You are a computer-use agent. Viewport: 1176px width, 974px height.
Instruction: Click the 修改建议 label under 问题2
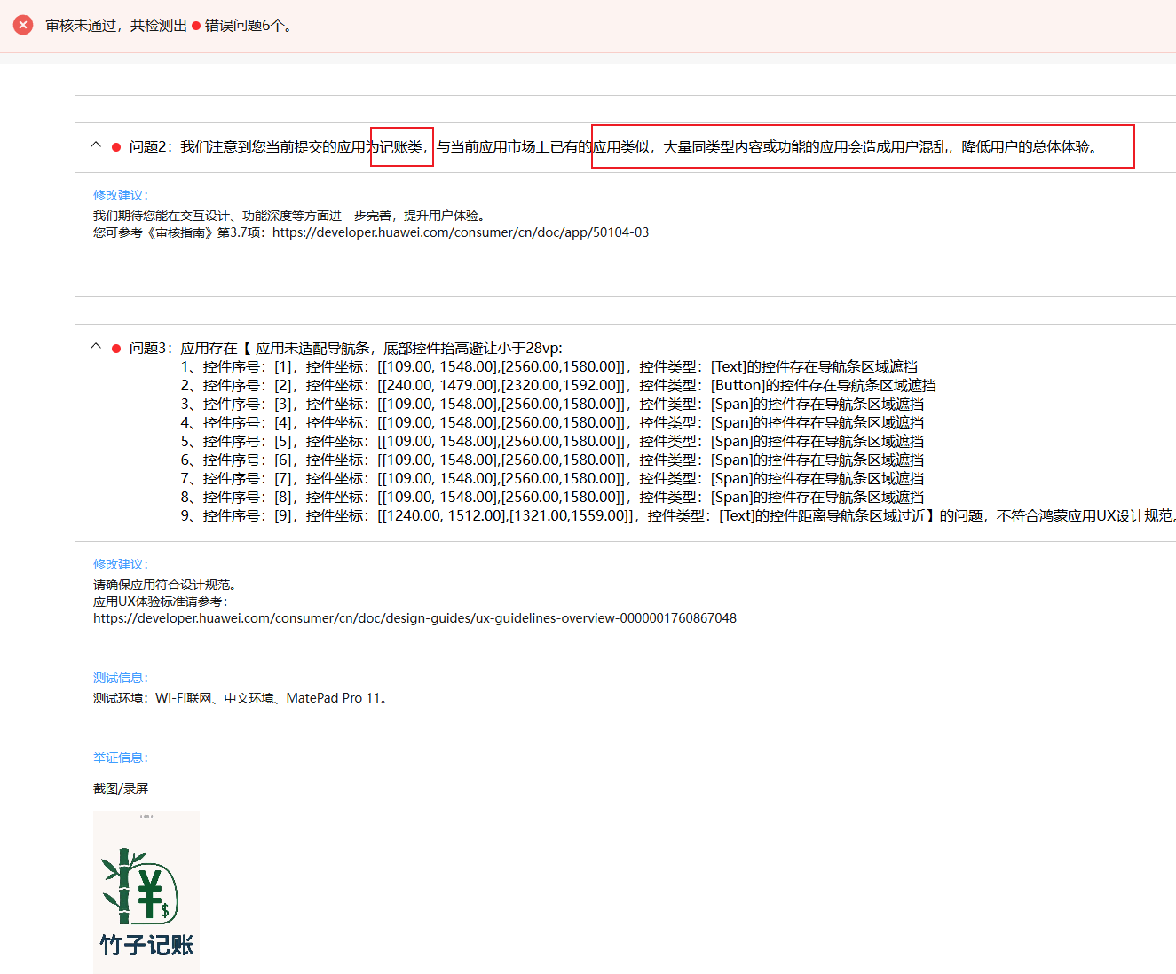point(121,195)
